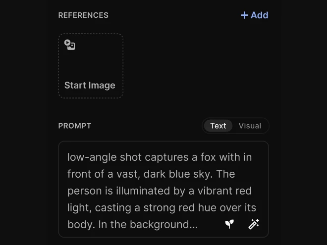The width and height of the screenshot is (327, 245).
Task: Click the "Start Image" label text
Action: (x=90, y=85)
